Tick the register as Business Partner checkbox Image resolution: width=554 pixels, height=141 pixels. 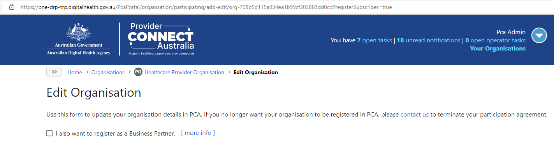(49, 133)
